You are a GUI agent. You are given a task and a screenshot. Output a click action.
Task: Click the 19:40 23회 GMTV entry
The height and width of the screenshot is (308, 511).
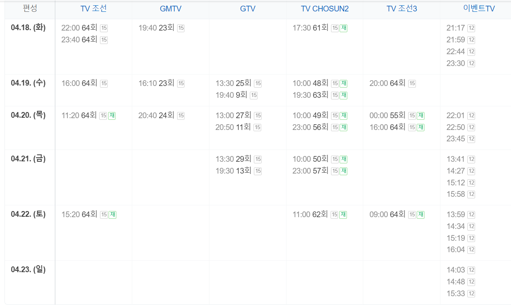[x=156, y=28]
